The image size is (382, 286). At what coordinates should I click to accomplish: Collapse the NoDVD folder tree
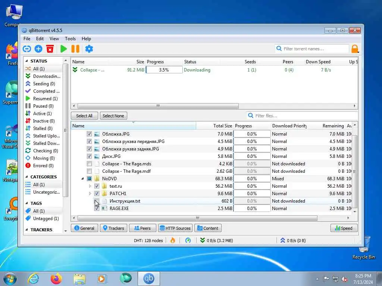tap(82, 179)
